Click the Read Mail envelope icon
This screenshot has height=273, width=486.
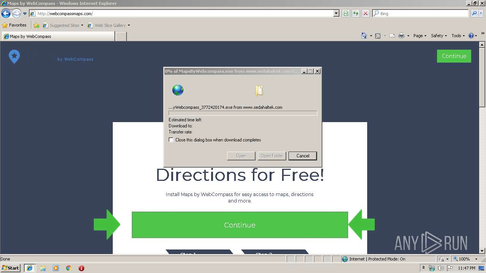pyautogui.click(x=392, y=36)
